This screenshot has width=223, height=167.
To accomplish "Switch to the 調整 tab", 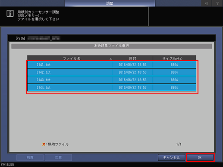I will [110, 3].
